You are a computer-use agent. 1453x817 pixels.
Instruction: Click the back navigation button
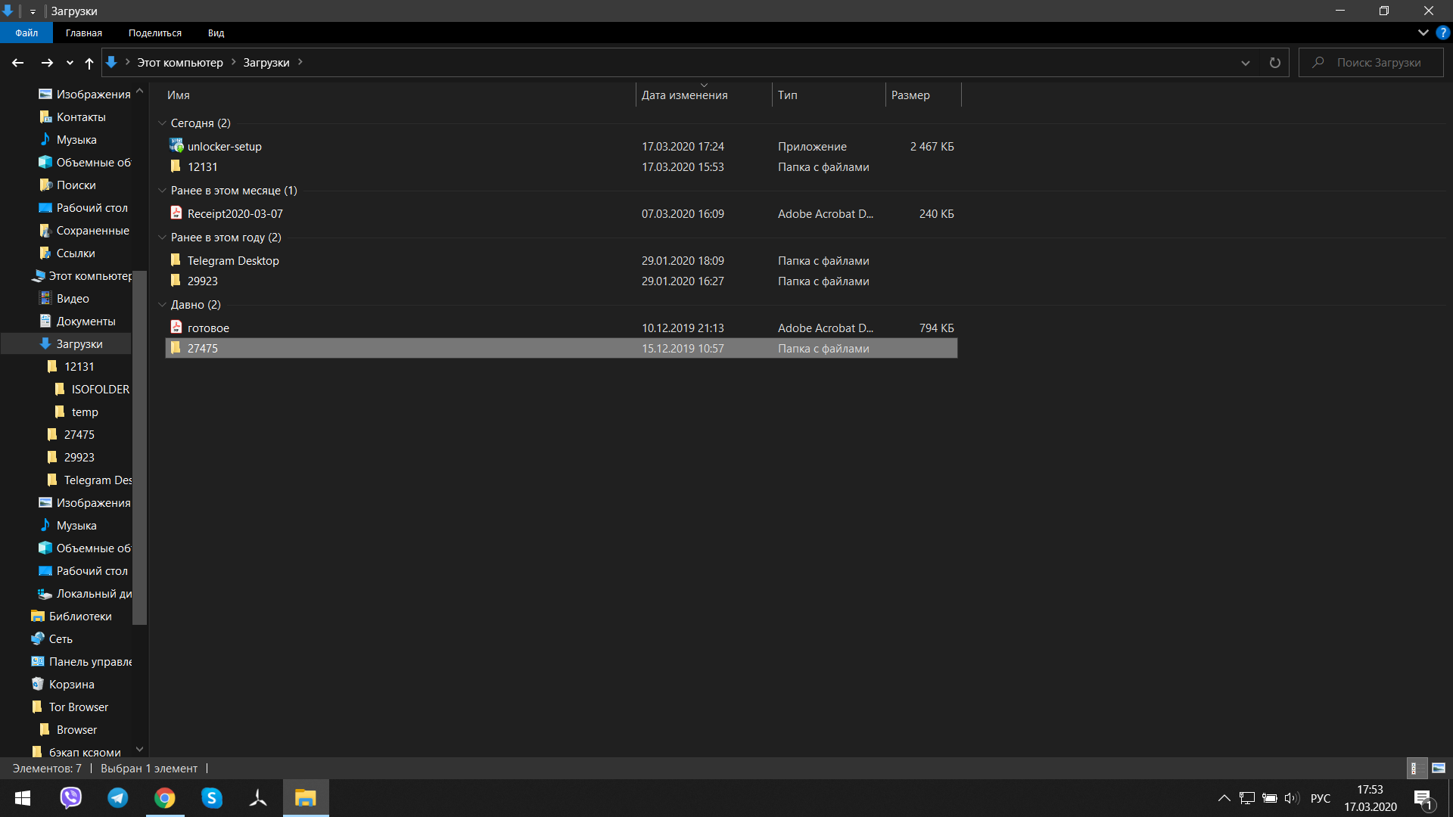click(x=18, y=62)
